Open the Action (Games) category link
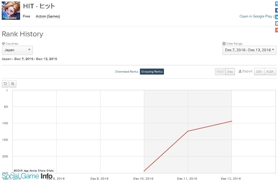Image resolution: width=278 pixels, height=181 pixels. coord(48,16)
